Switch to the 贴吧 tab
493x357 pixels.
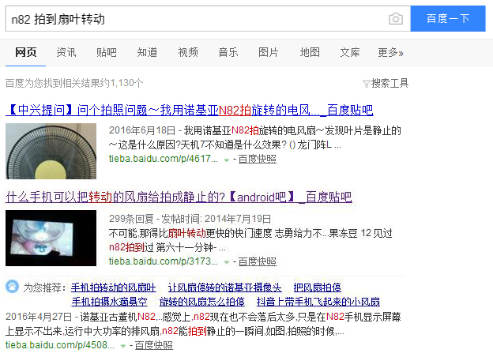(107, 52)
